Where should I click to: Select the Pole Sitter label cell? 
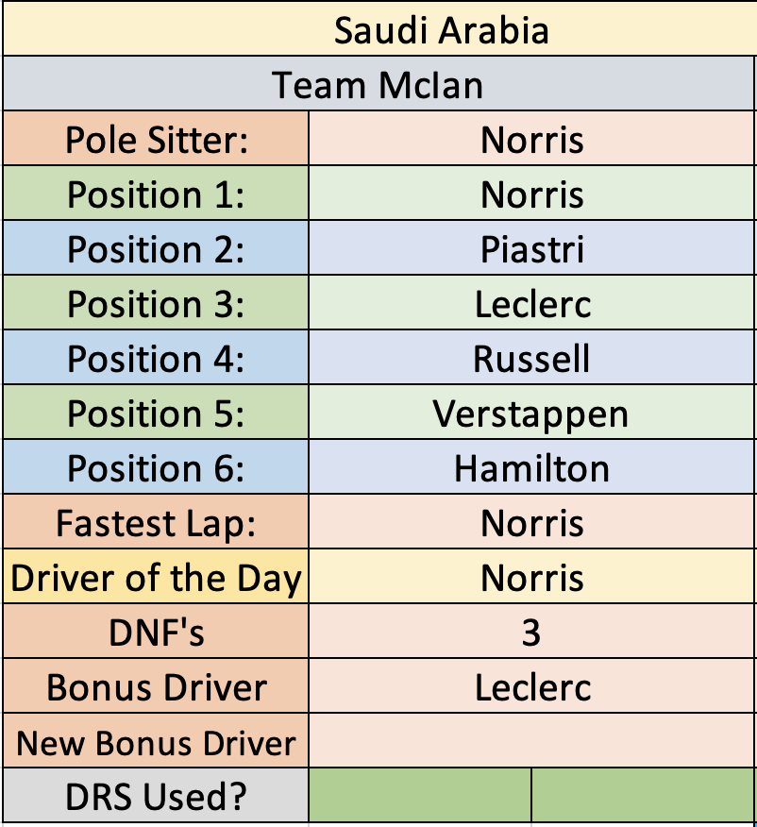click(156, 139)
